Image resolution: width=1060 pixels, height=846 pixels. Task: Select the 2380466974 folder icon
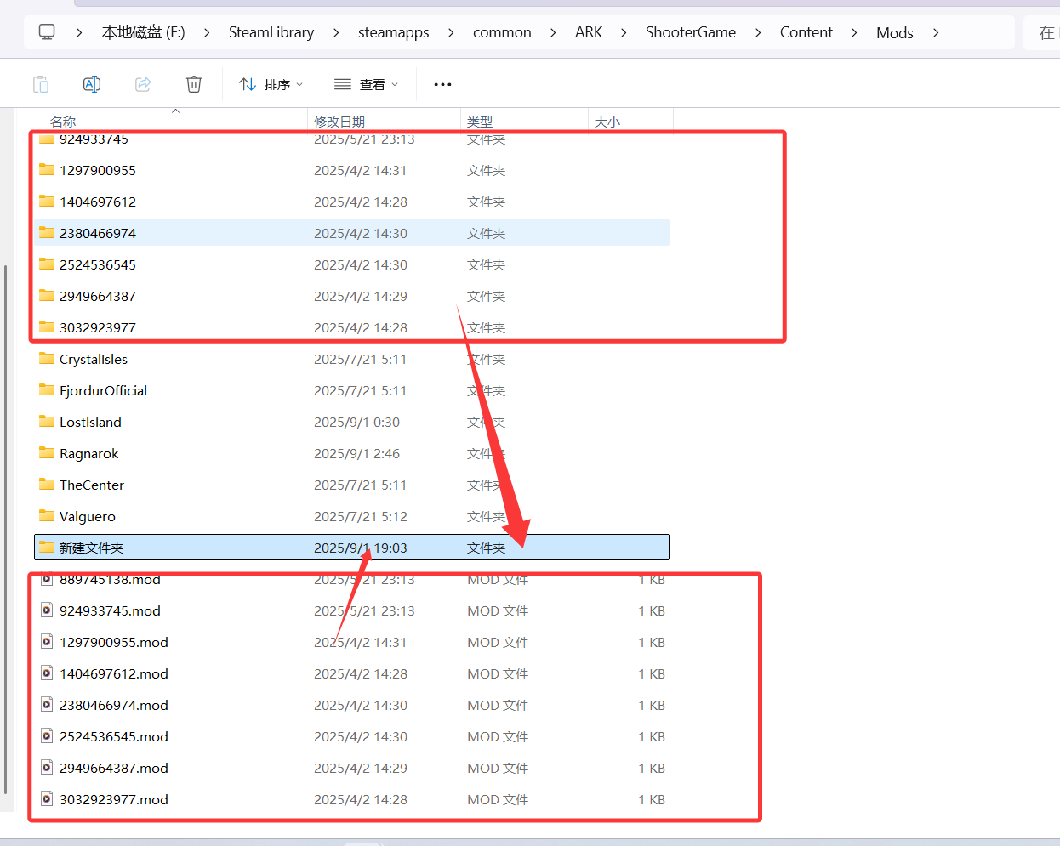click(x=47, y=233)
